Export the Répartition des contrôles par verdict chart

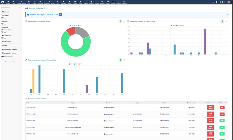coord(120,21)
